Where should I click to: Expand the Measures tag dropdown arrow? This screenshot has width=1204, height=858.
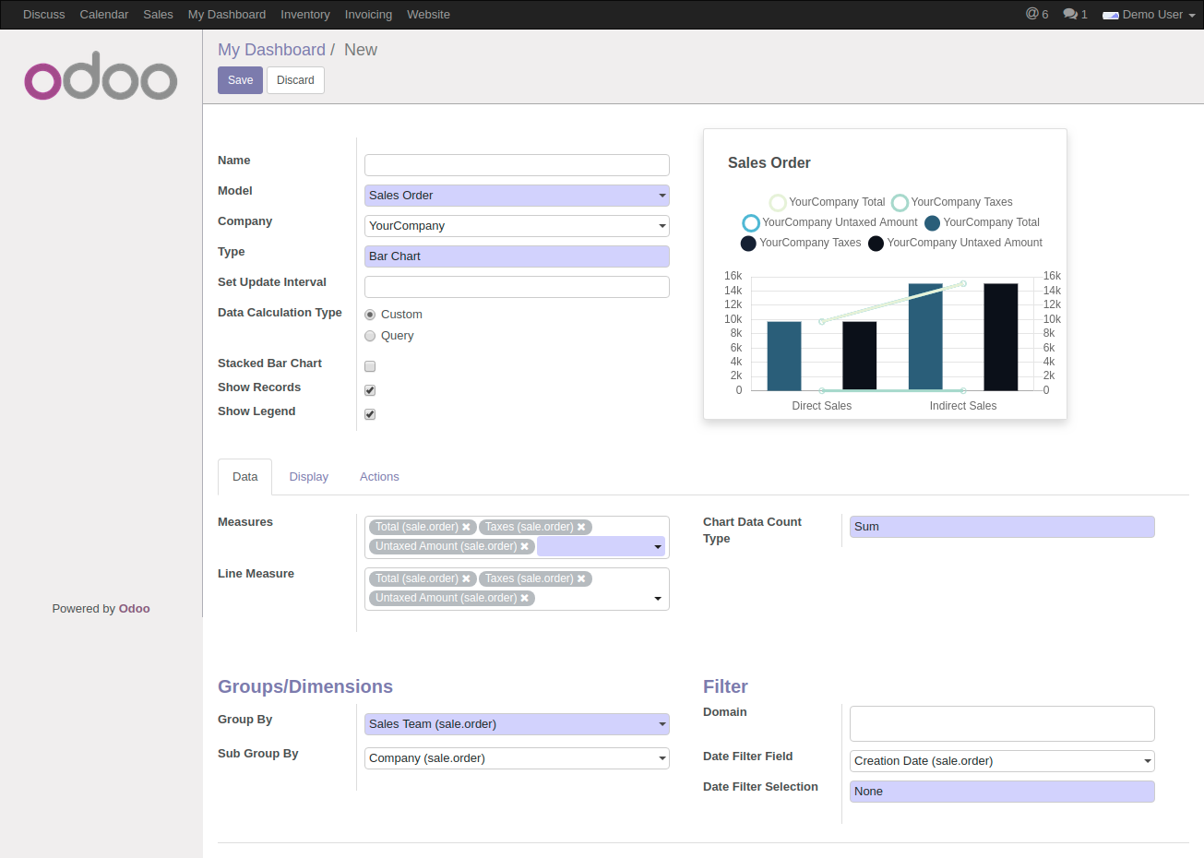pyautogui.click(x=658, y=547)
